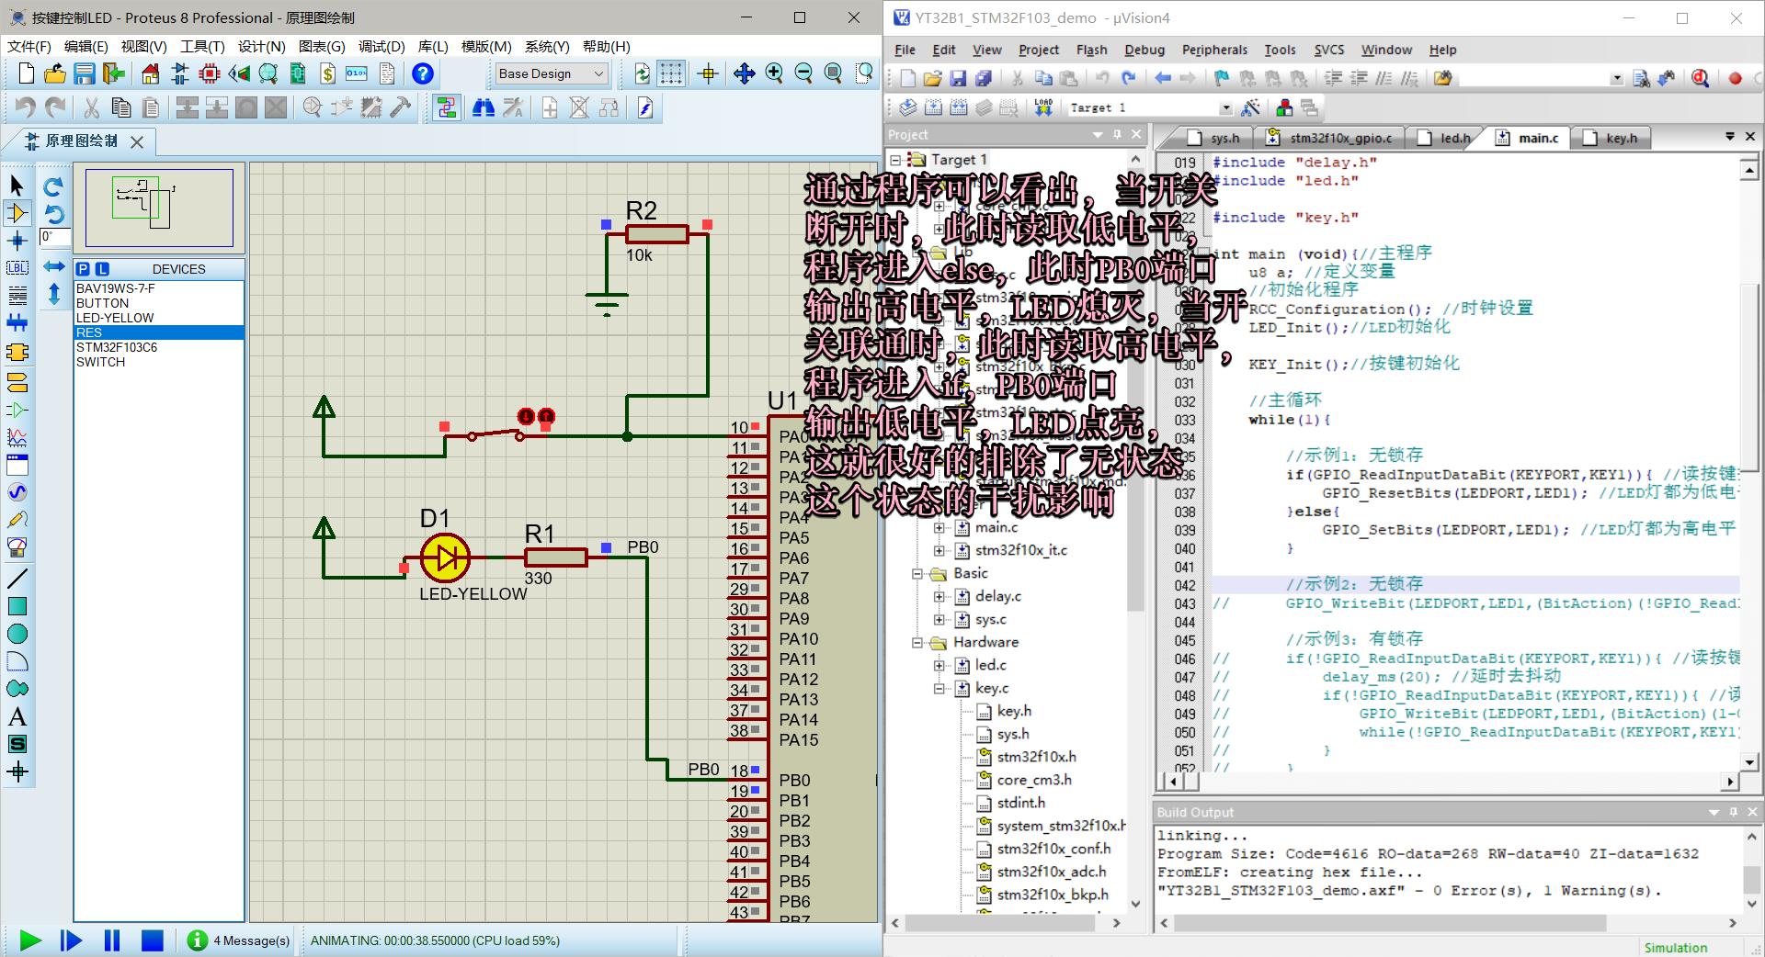Select the Selection arrow tool in Proteus sidebar
This screenshot has width=1765, height=957.
click(x=16, y=184)
